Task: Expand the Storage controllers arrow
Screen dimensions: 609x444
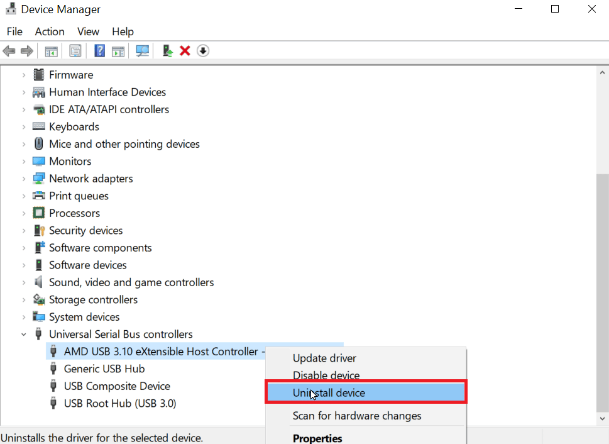Action: click(x=24, y=300)
